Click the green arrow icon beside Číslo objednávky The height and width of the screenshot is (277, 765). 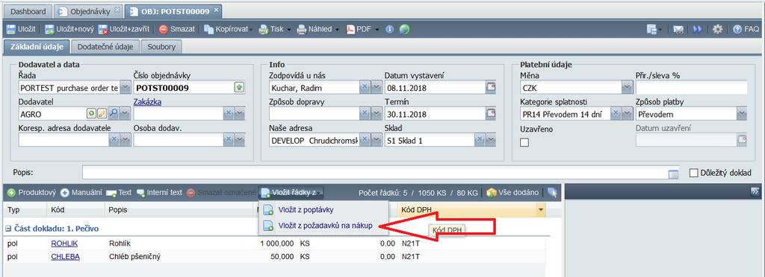point(239,88)
